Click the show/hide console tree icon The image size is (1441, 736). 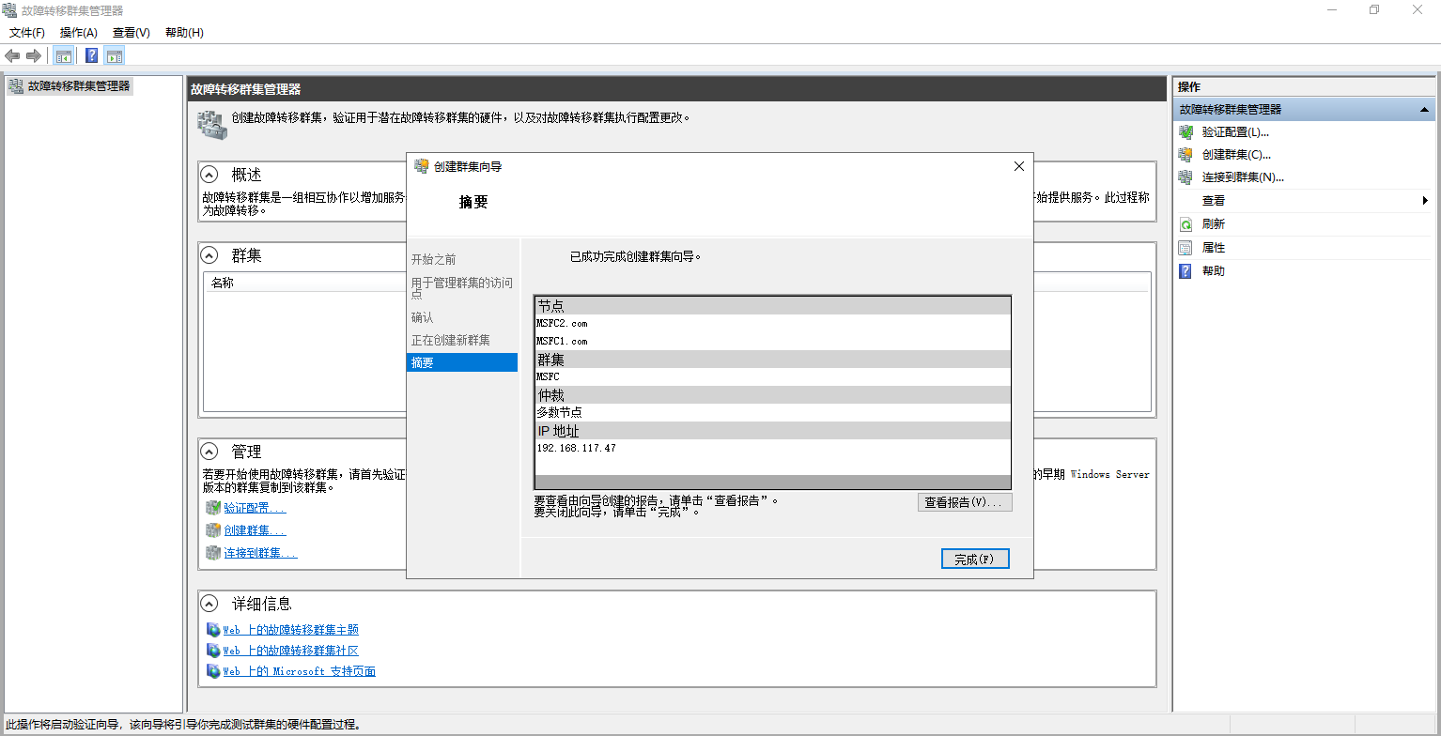(x=64, y=55)
